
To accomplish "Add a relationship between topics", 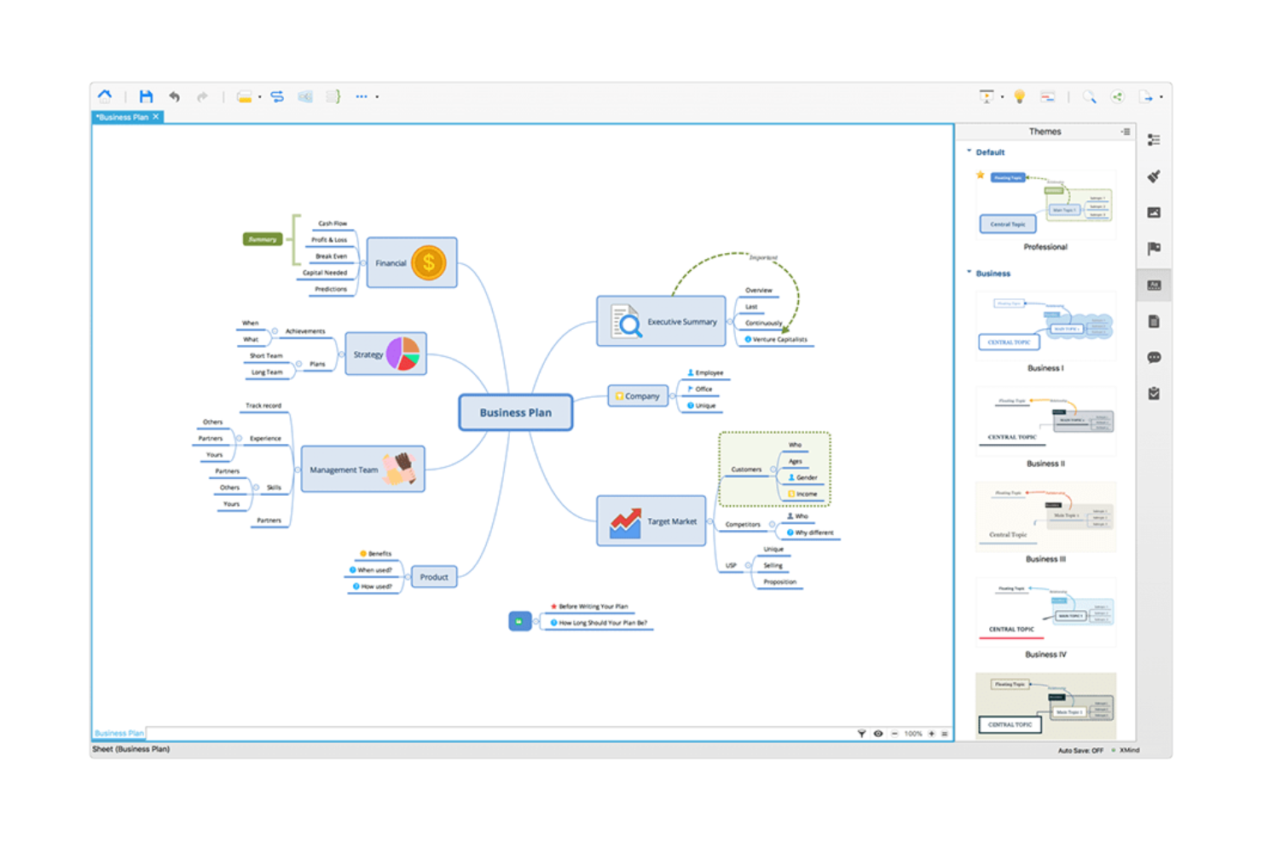I will (x=277, y=96).
